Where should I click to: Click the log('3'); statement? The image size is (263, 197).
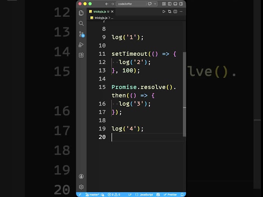coord(135,104)
